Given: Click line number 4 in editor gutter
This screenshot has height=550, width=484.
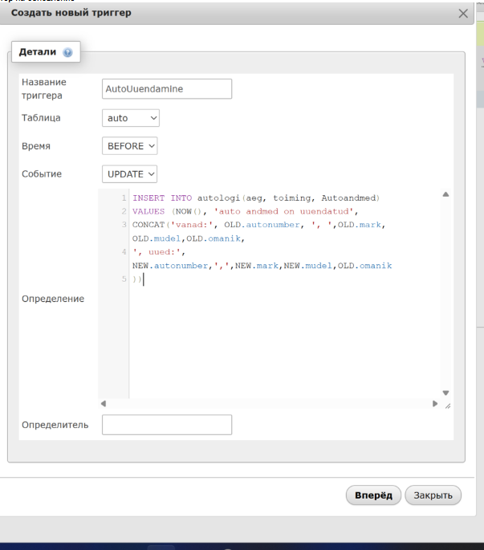Looking at the screenshot, I should (124, 250).
